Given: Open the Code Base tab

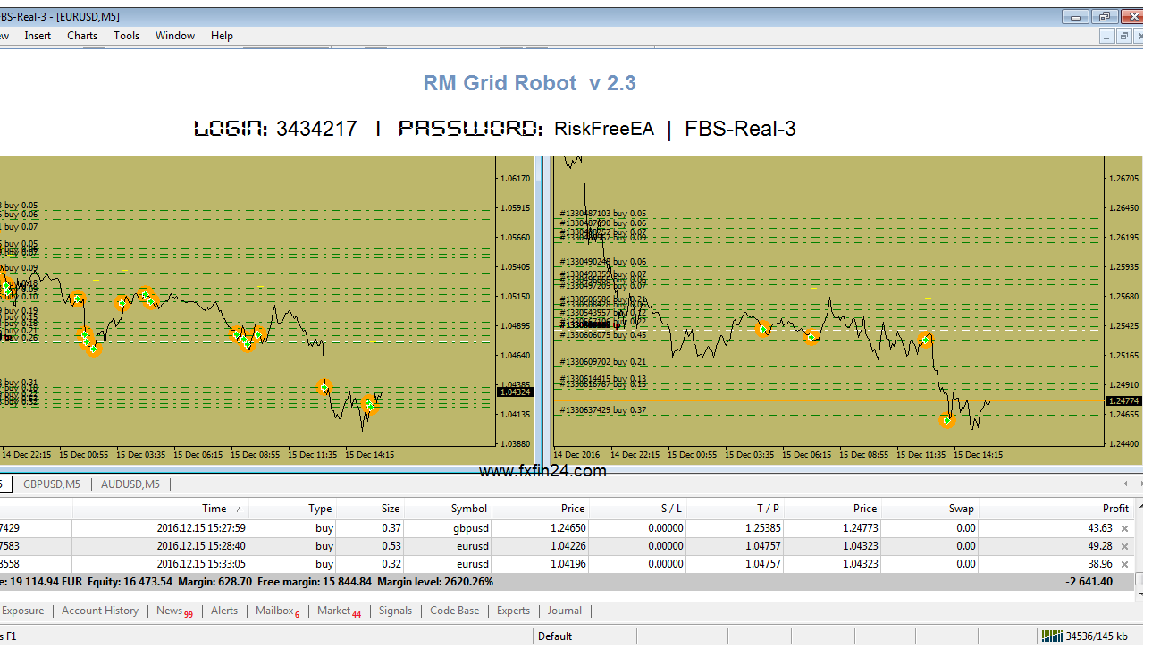Looking at the screenshot, I should 454,611.
